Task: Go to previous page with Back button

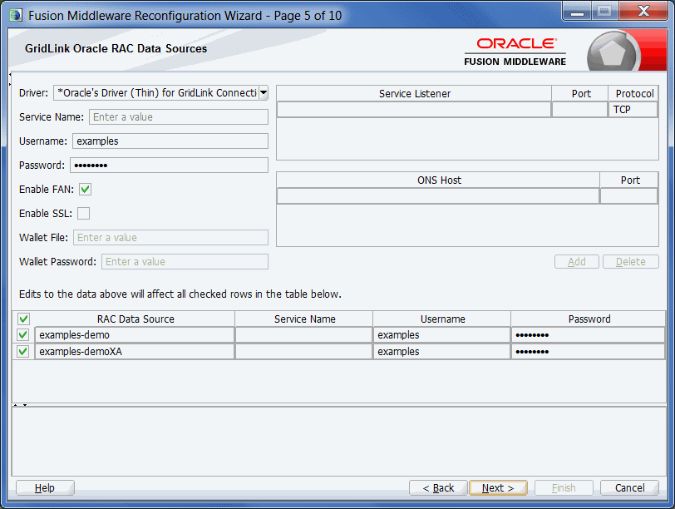Action: pos(438,488)
